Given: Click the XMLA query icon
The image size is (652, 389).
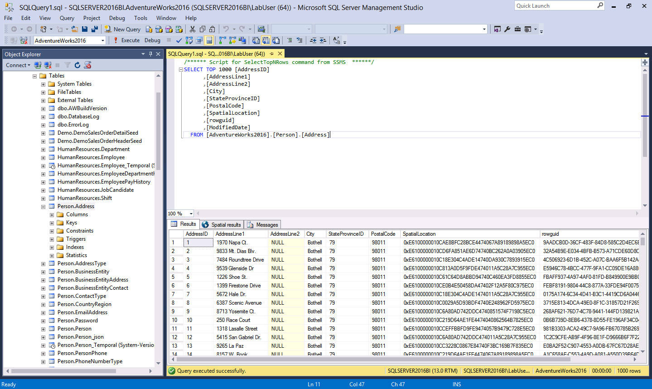Looking at the screenshot, I should 179,29.
